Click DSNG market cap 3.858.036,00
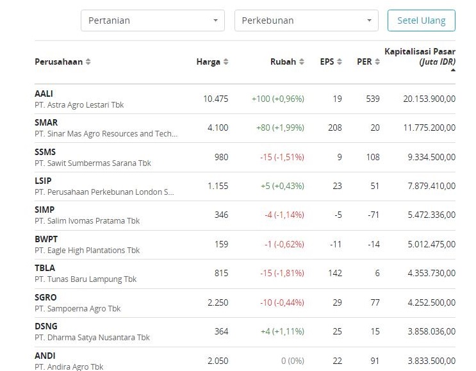Screen dimensions: 476x371 click(x=432, y=331)
